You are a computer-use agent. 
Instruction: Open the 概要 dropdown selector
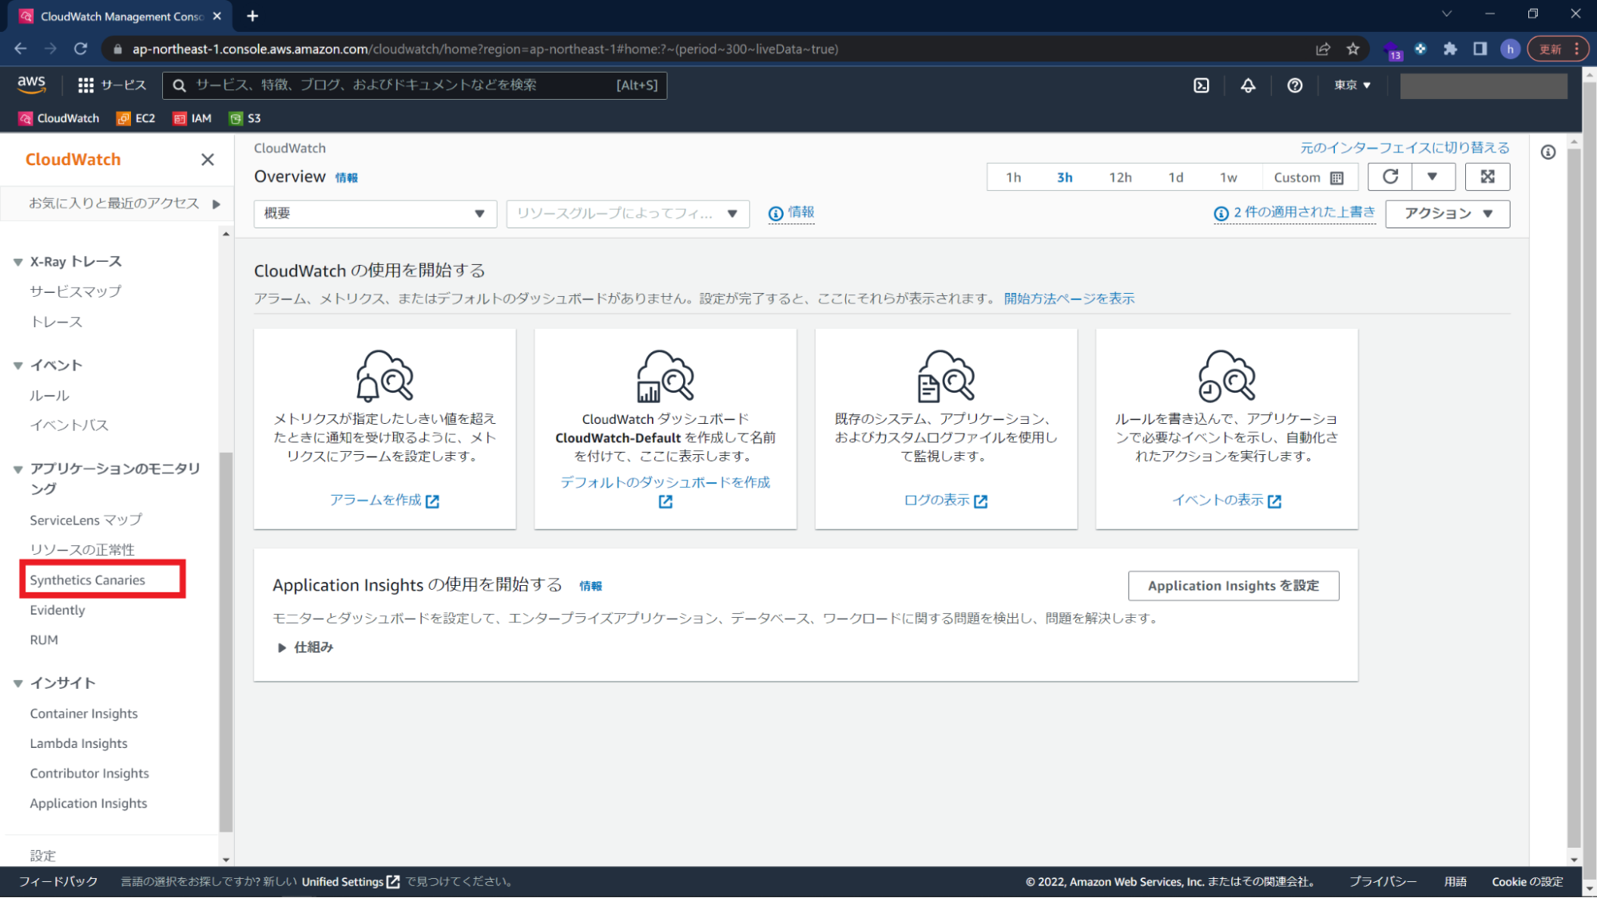[x=375, y=214]
